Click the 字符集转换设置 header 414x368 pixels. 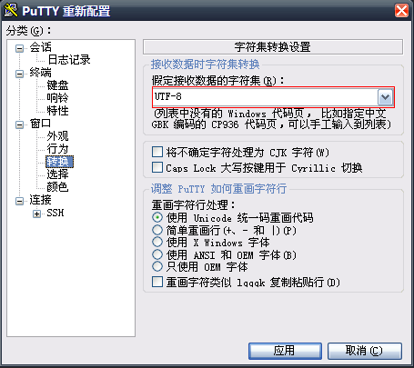click(273, 47)
